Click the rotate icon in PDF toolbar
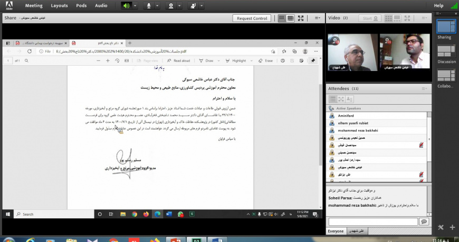 click(117, 60)
